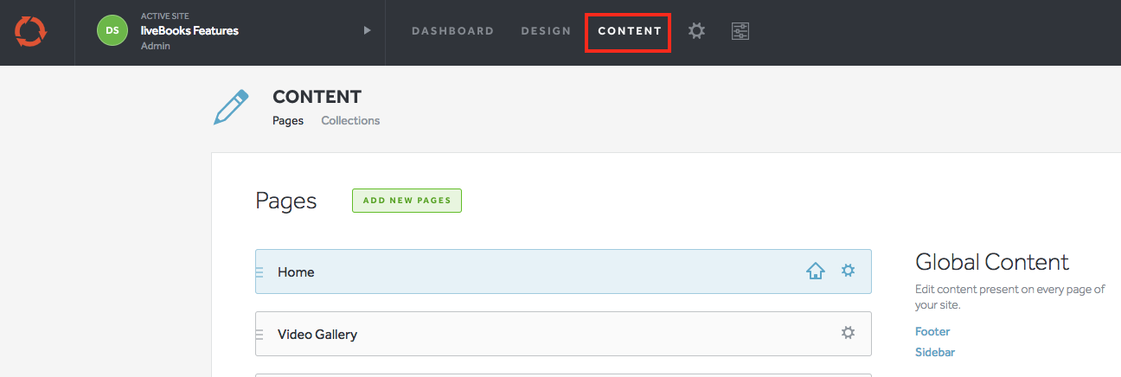Go to the Dashboard menu item
1121x377 pixels.
pos(452,31)
